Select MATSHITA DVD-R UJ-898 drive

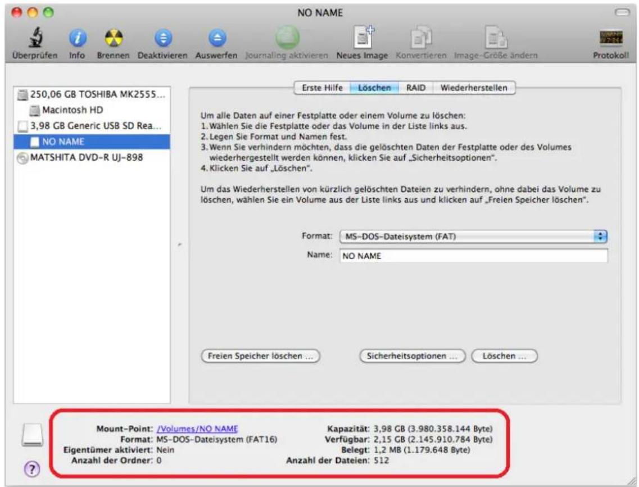(92, 158)
